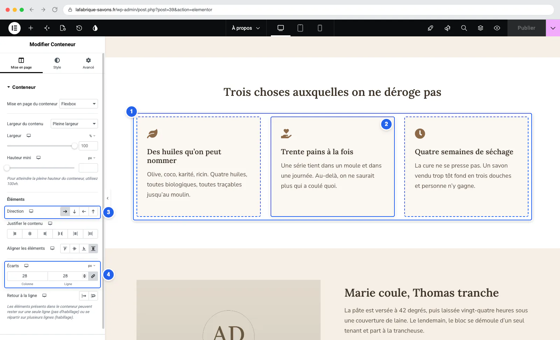Screen dimensions: 560x340
Task: Select the Mise en page tab
Action: [x=21, y=63]
